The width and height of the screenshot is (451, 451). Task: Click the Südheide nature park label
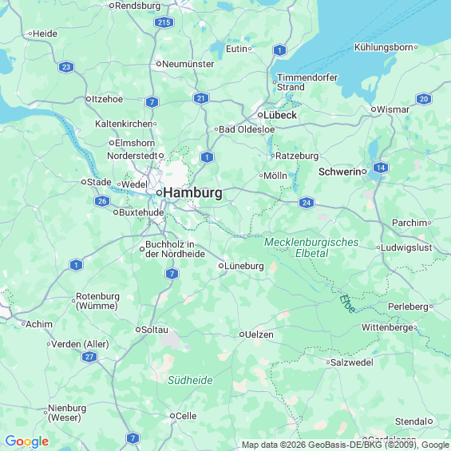point(190,380)
